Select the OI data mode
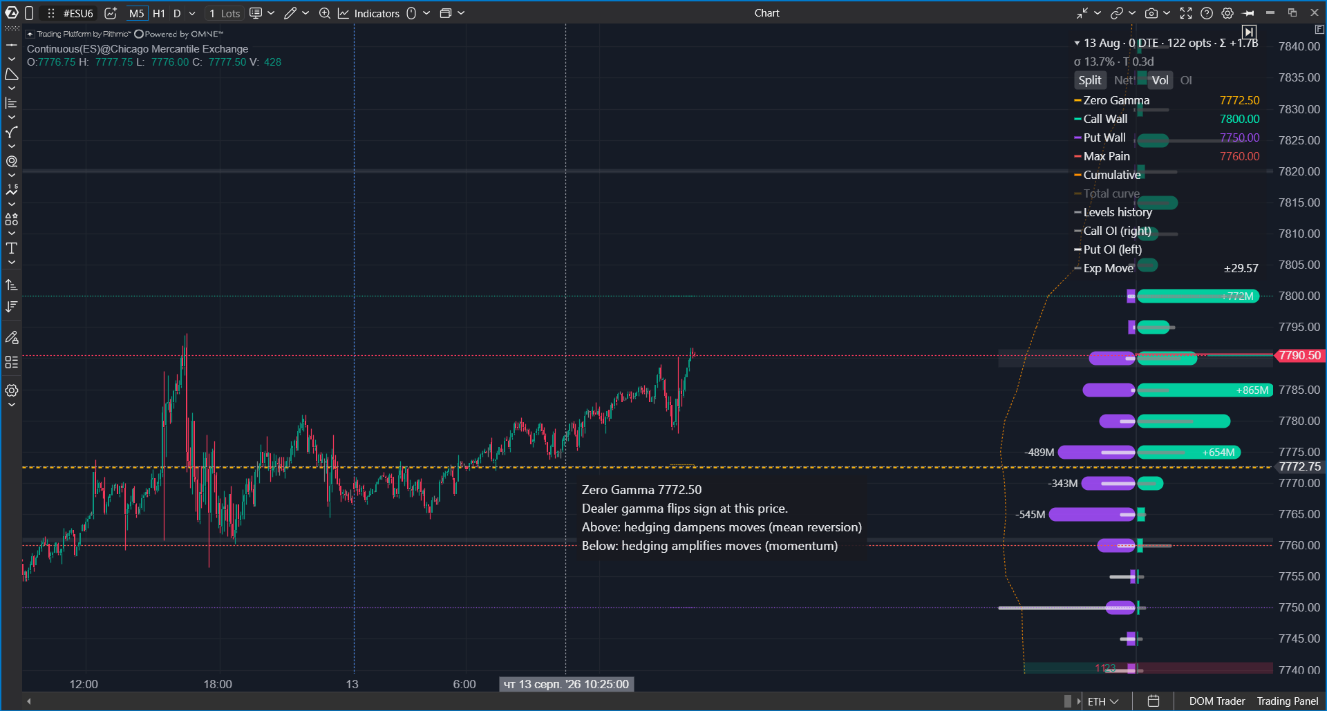1327x711 pixels. [x=1186, y=80]
